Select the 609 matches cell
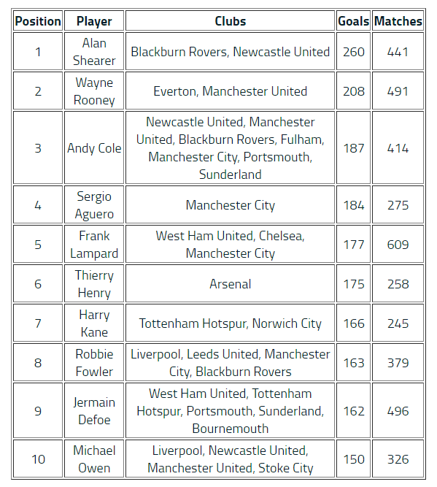The height and width of the screenshot is (487, 437). [398, 244]
